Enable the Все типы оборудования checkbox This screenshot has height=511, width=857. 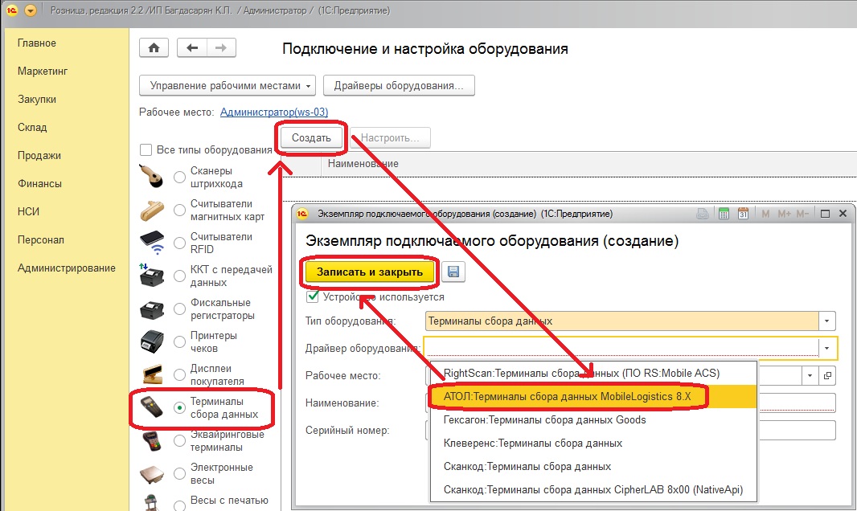[146, 149]
